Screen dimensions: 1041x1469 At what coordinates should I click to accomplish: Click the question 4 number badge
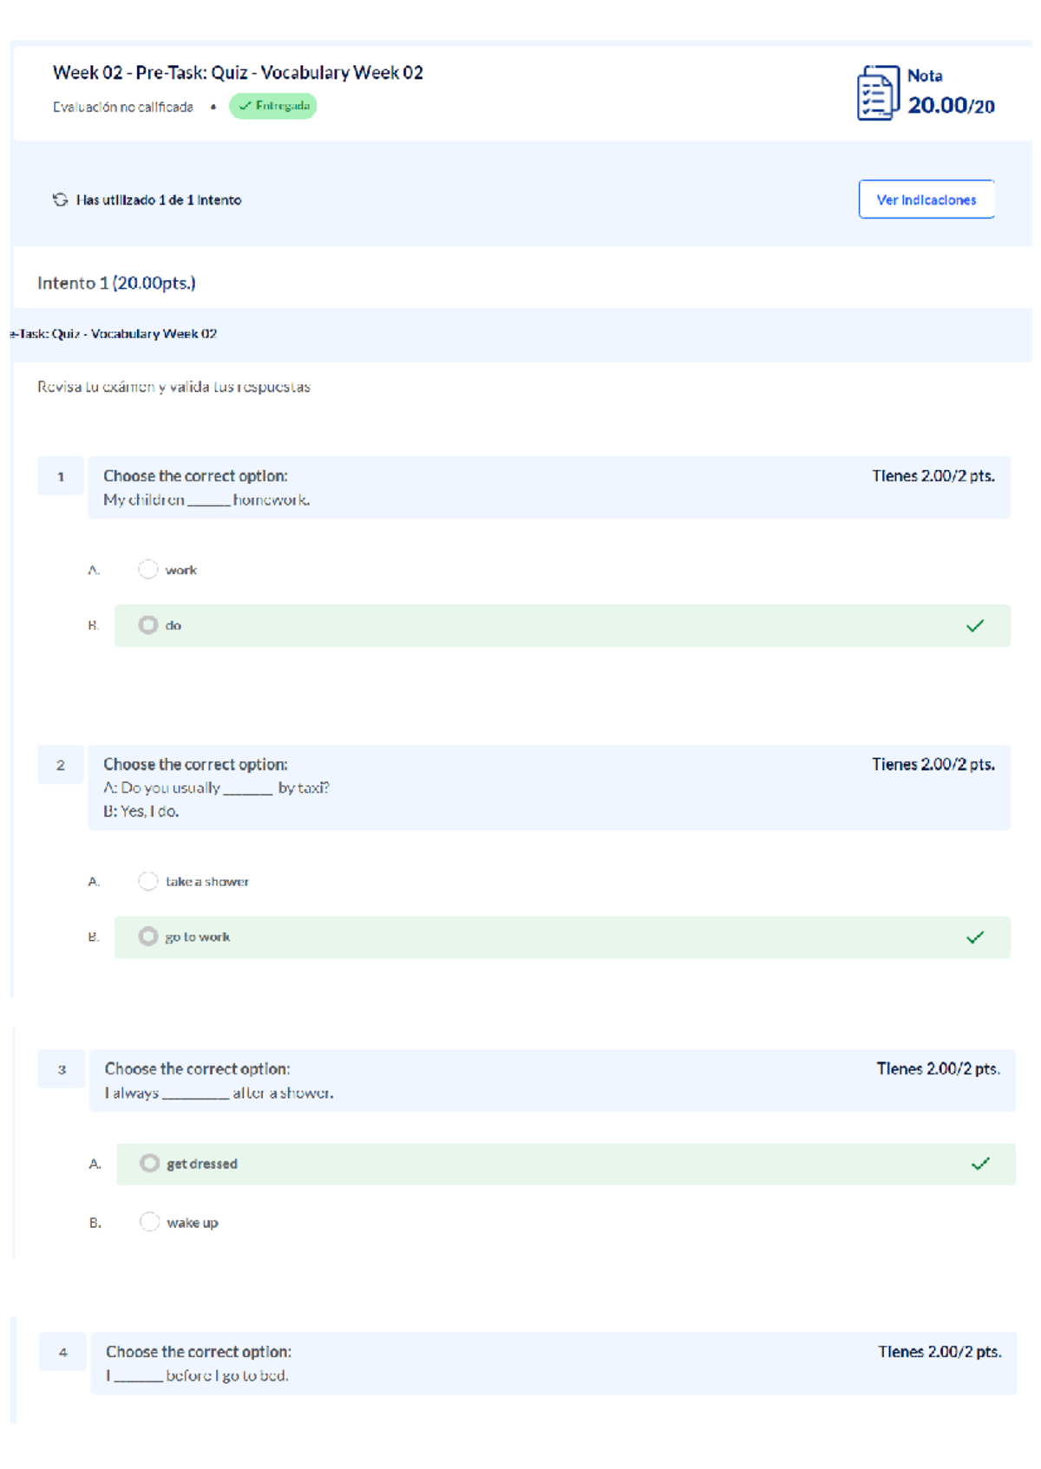tap(62, 1353)
